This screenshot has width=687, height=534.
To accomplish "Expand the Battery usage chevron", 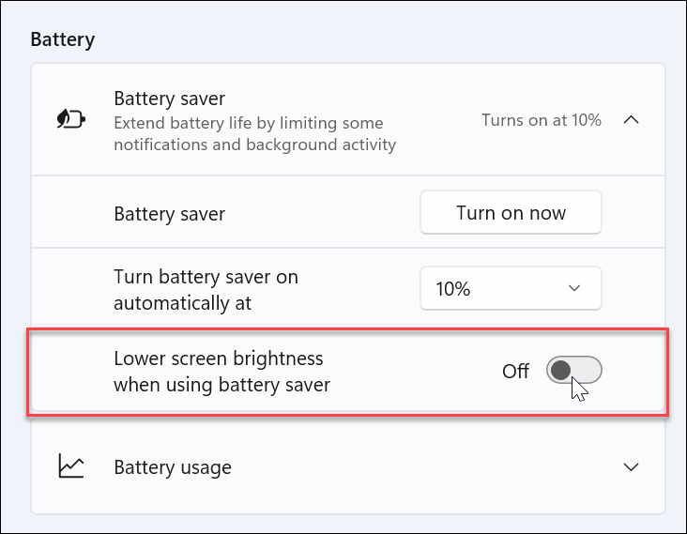I will click(x=632, y=466).
